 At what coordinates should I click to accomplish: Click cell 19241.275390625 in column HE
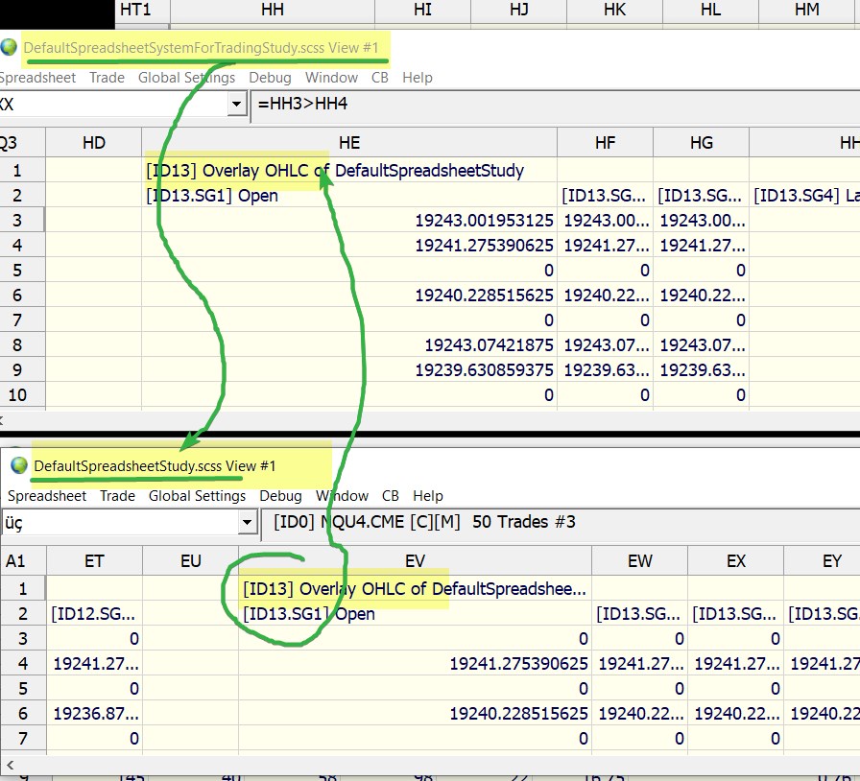coord(348,246)
